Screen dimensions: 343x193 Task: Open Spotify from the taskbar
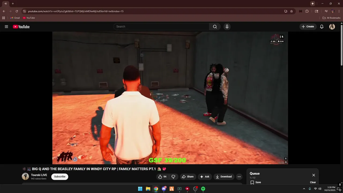pyautogui.click(x=203, y=189)
